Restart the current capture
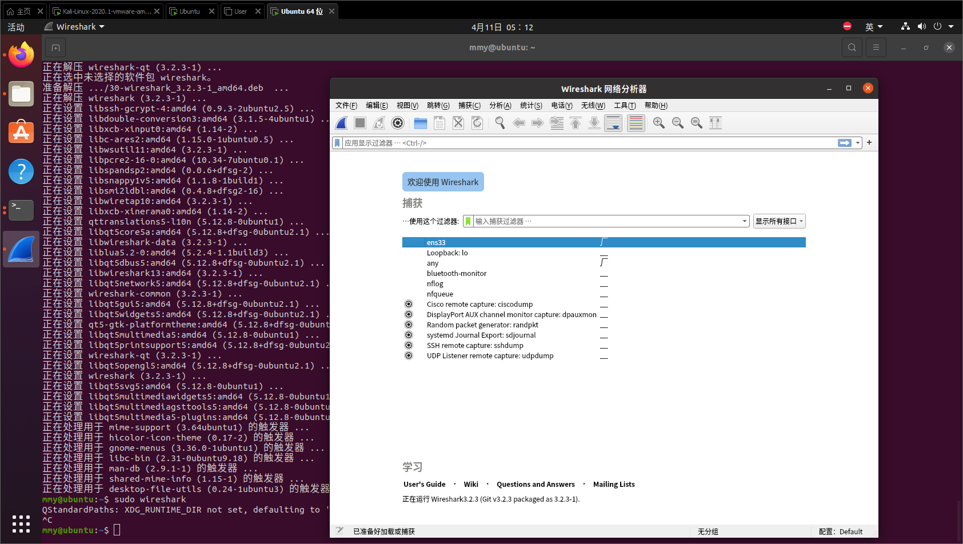The height and width of the screenshot is (544, 963). click(x=379, y=123)
